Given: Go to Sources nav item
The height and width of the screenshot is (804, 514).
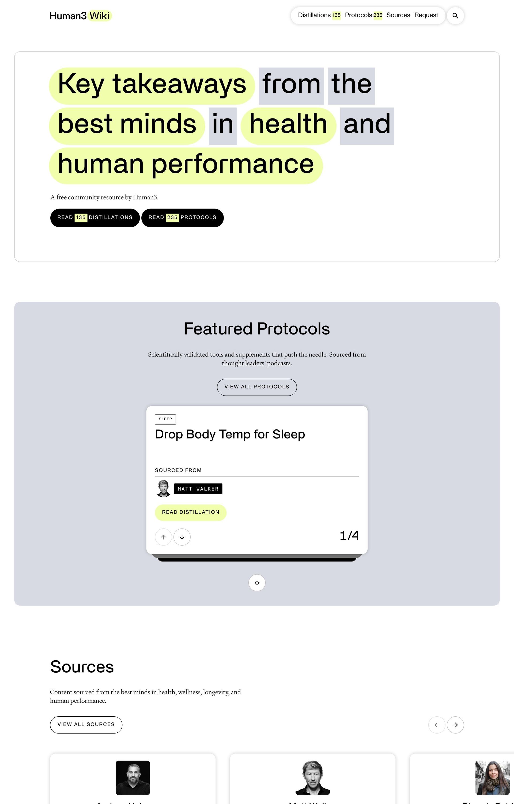Looking at the screenshot, I should tap(398, 15).
